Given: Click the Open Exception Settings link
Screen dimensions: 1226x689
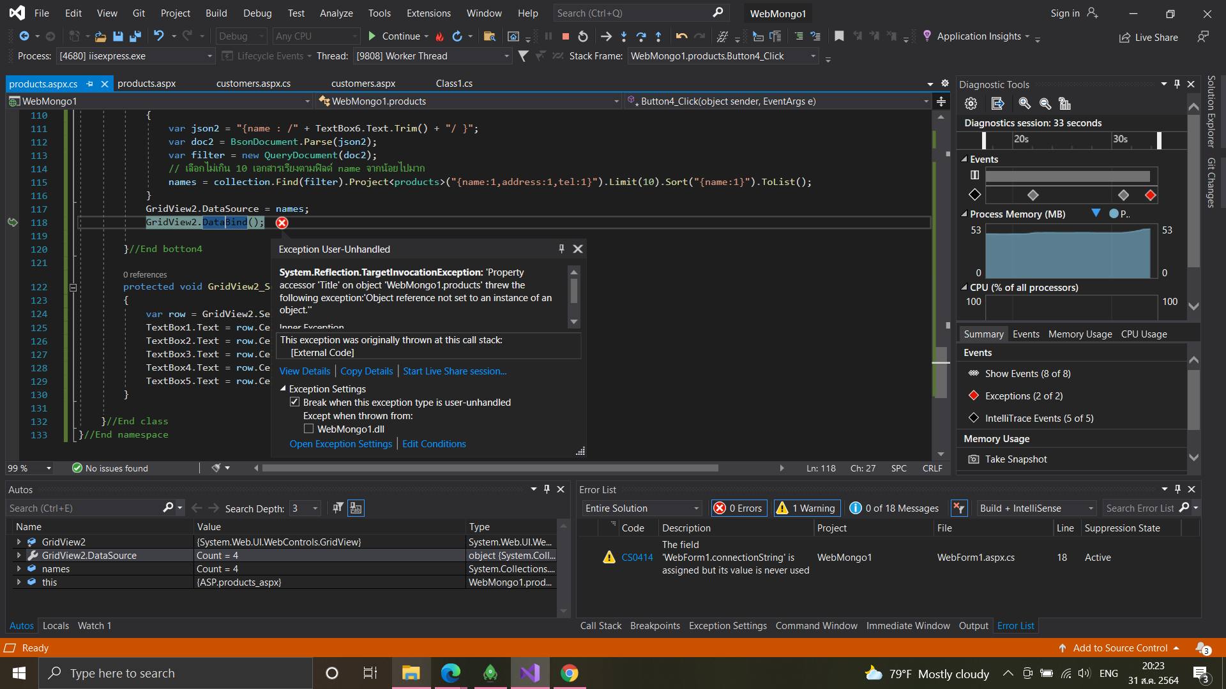Looking at the screenshot, I should tap(340, 443).
